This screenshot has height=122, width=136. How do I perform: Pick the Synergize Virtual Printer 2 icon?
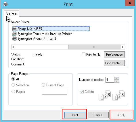(x=15, y=39)
